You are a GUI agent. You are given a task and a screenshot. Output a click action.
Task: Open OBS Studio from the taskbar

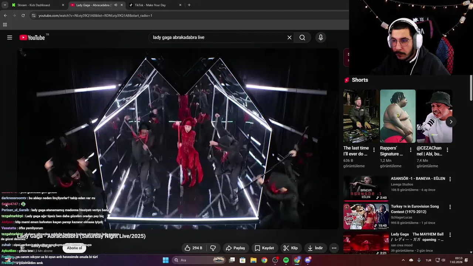pos(275,260)
